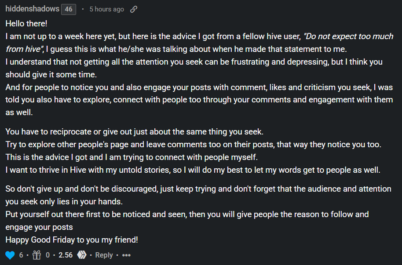Viewport: 402px width, 265px height.
Task: Click the sentence 'I want to thrive in Hive'
Action: coord(193,170)
